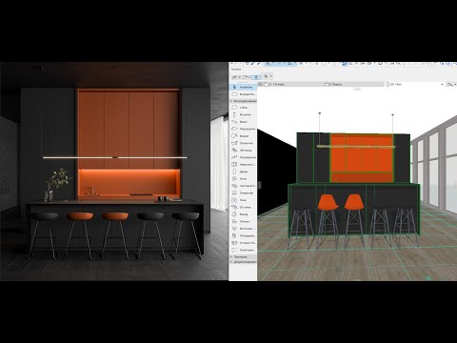This screenshot has width=457, height=343.
Task: Select the Corner Window tool
Action: (x=243, y=243)
